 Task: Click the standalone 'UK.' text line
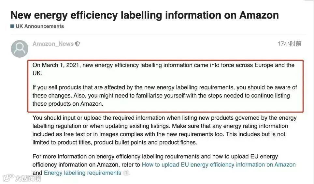pos(37,73)
